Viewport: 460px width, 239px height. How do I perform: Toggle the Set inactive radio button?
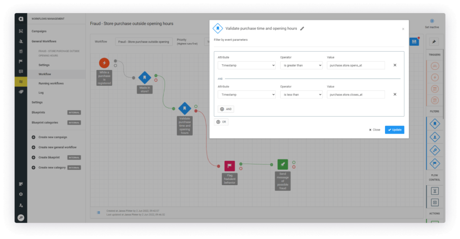coord(432,21)
